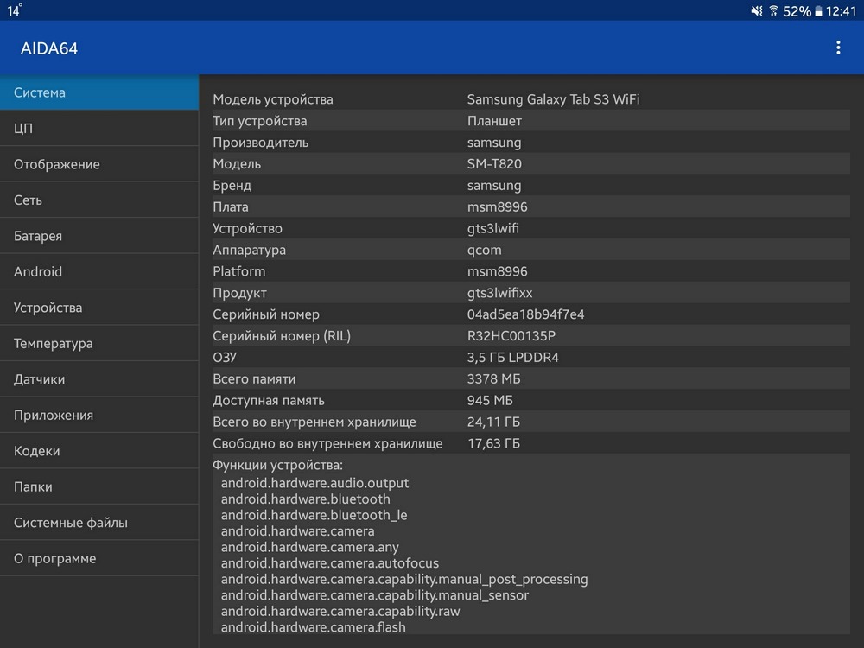Select the 945 МБ available memory value

point(490,400)
